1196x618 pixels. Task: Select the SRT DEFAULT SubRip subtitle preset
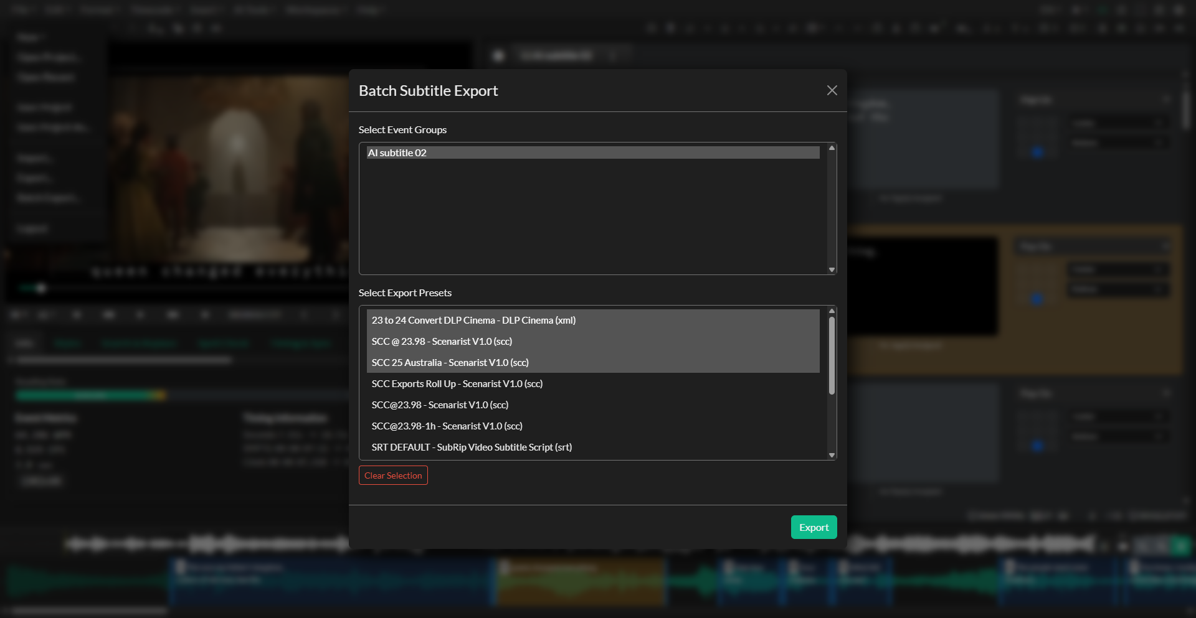[x=561, y=447]
